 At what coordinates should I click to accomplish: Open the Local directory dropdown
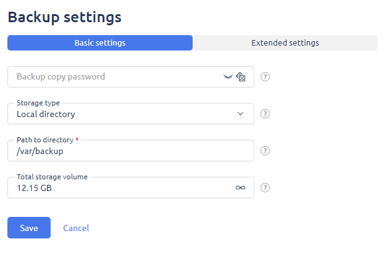coord(123,114)
